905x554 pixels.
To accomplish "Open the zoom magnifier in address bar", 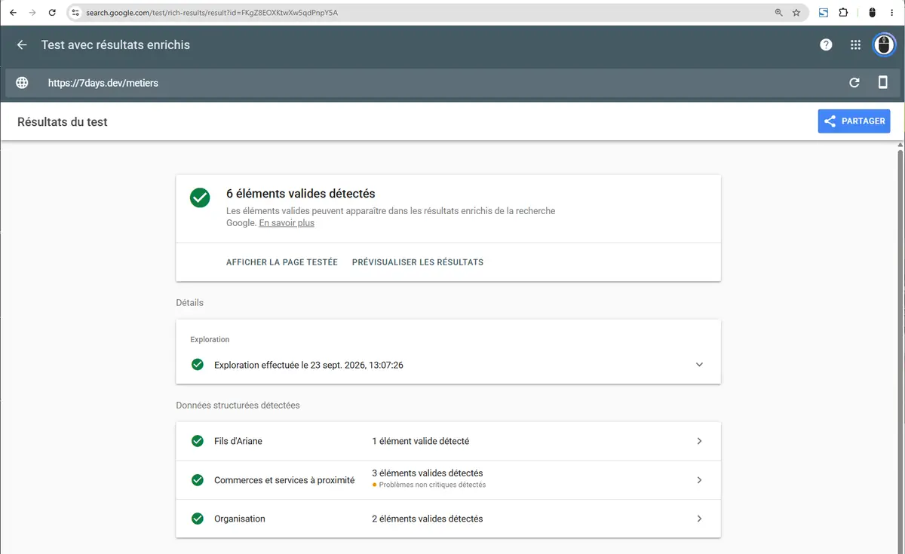I will click(x=779, y=13).
